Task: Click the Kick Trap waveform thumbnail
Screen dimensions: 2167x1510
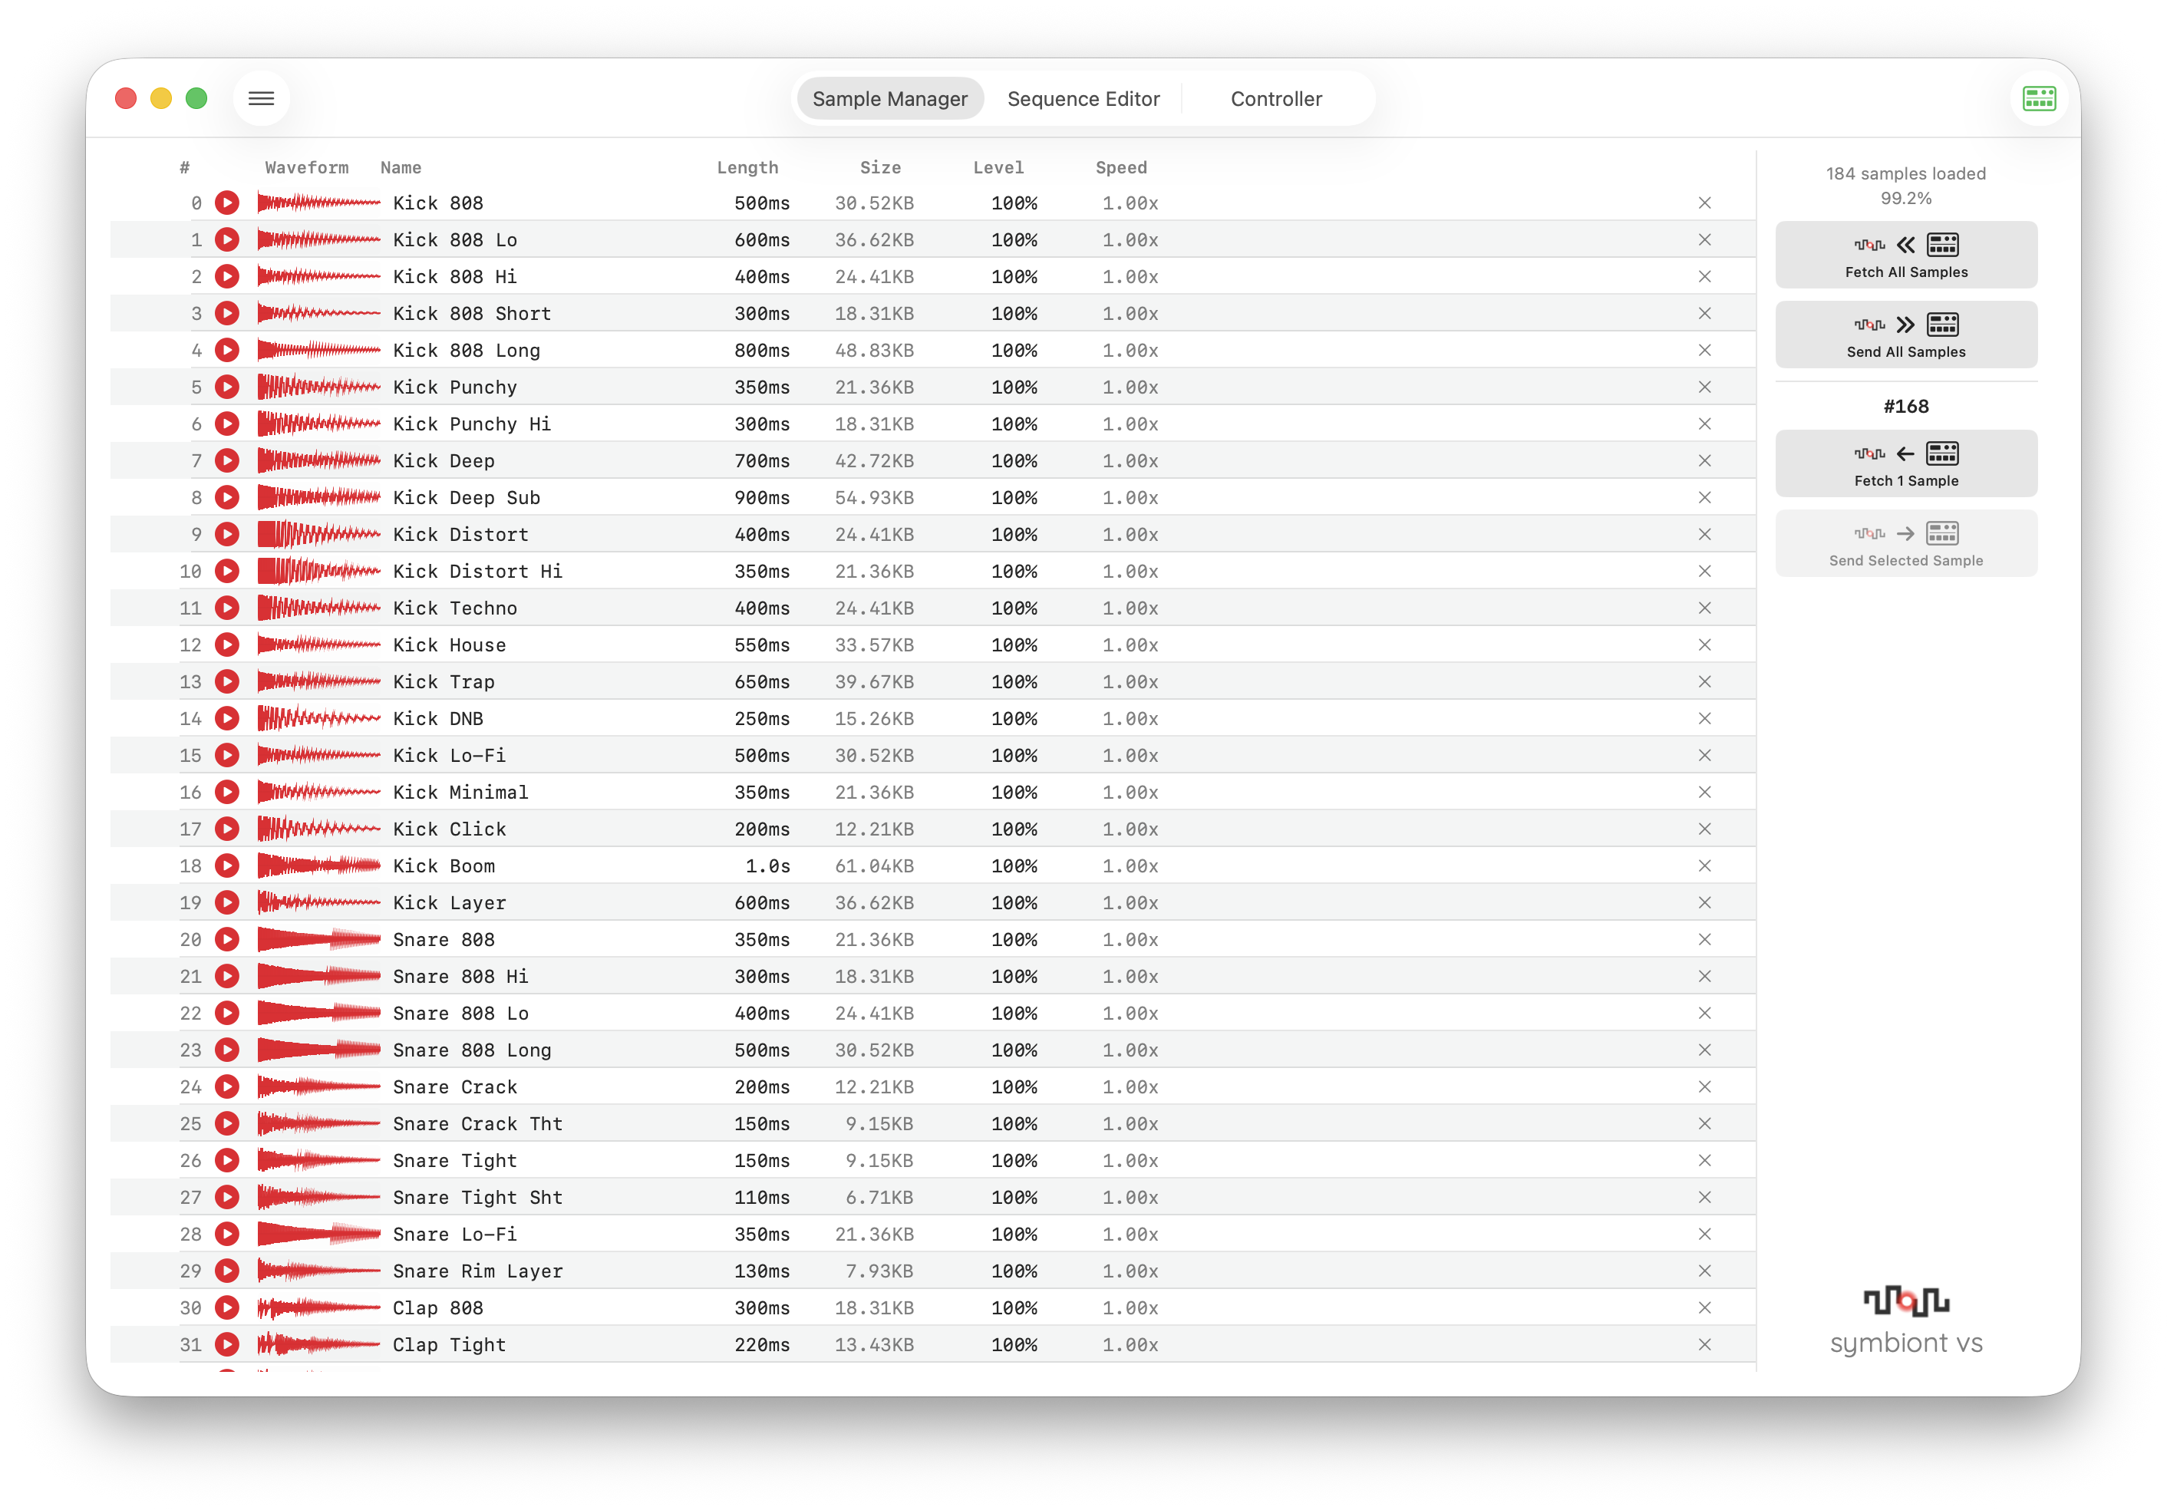Action: 318,681
